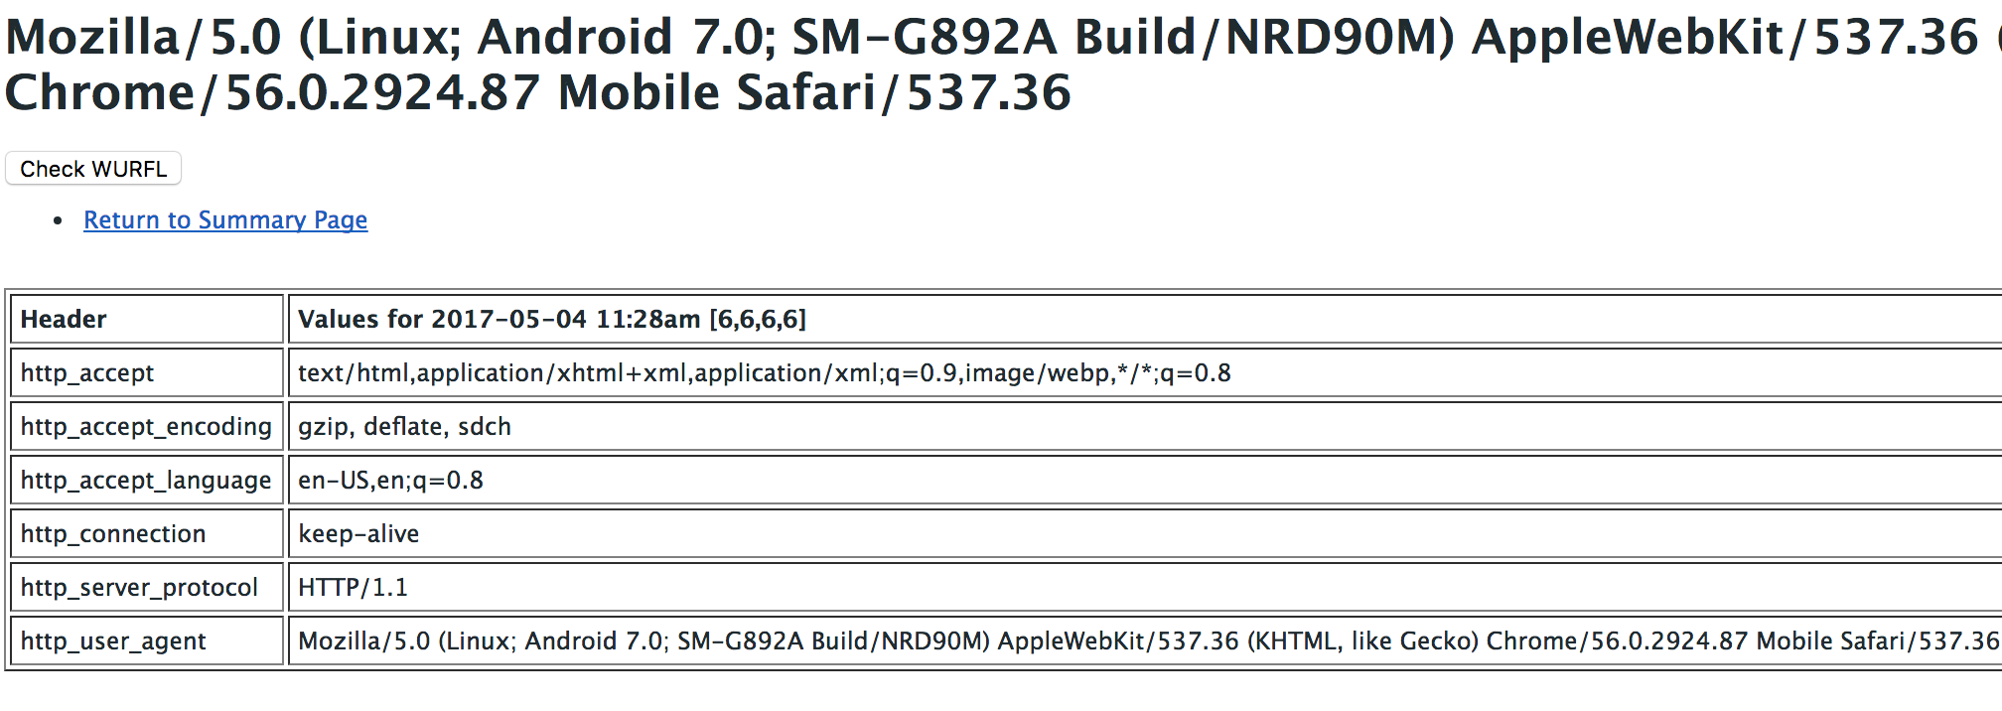The image size is (2002, 711).
Task: Select the Header column title cell
Action: [64, 319]
